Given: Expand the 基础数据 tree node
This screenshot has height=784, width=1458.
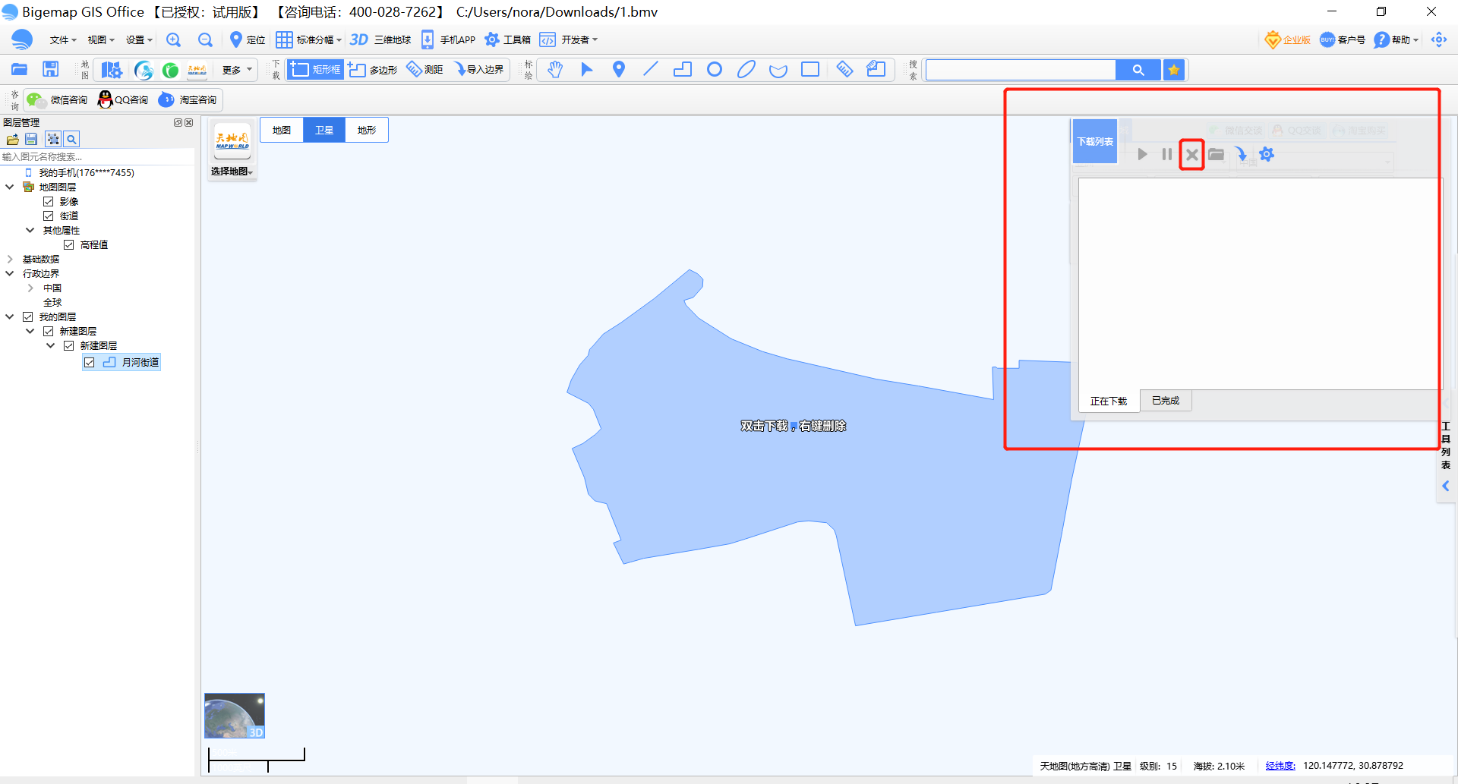Looking at the screenshot, I should point(10,260).
